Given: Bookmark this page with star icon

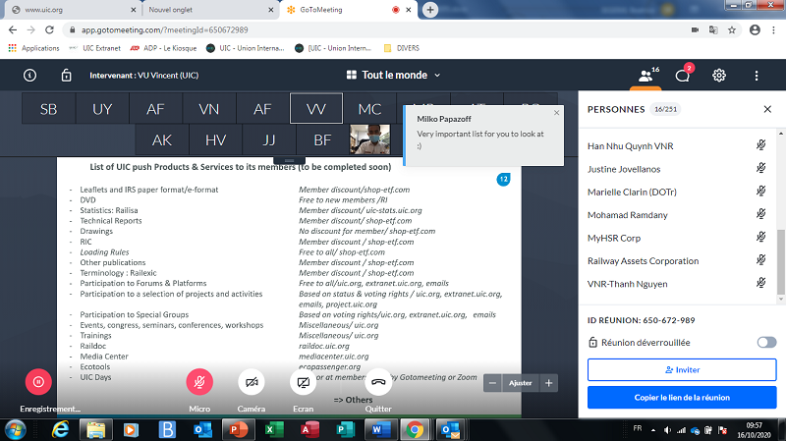Looking at the screenshot, I should click(x=732, y=30).
